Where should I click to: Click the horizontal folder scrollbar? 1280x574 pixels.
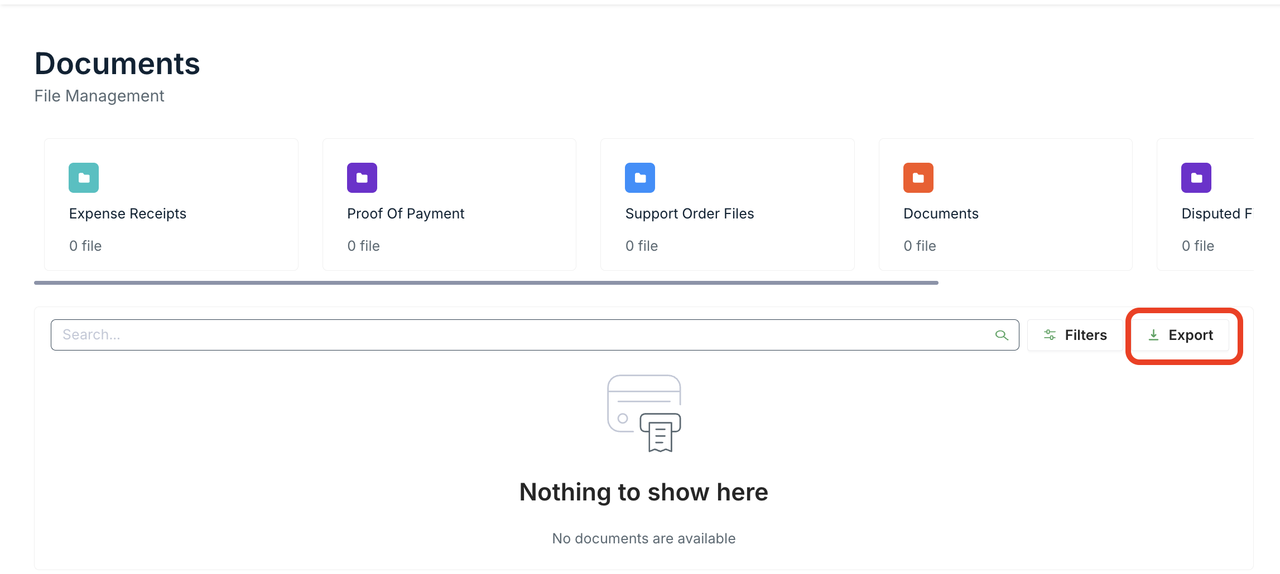pos(485,283)
